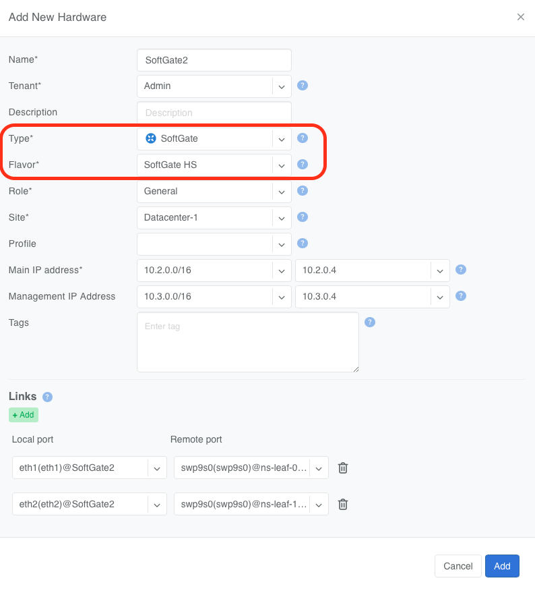Screen dimensions: 535x593
Task: Click the help icon next to Tenant
Action: coord(303,86)
